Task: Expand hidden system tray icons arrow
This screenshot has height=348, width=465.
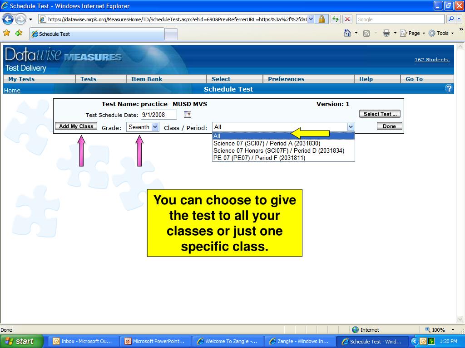Action: pyautogui.click(x=414, y=341)
